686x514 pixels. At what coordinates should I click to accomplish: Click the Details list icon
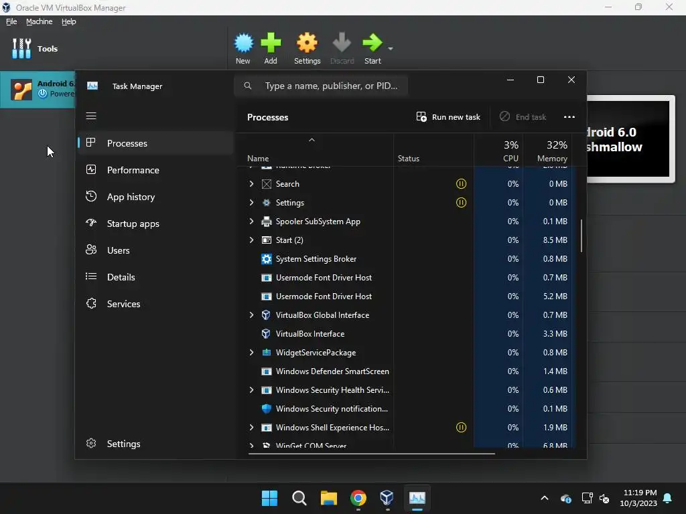point(91,276)
